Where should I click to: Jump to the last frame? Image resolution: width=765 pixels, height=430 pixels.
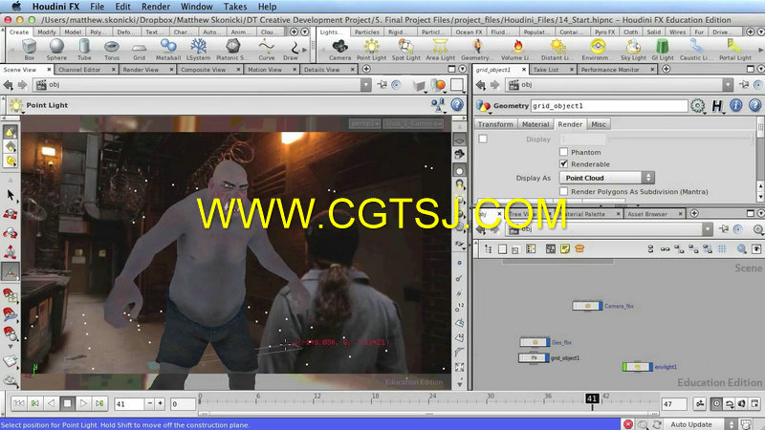[x=99, y=403]
